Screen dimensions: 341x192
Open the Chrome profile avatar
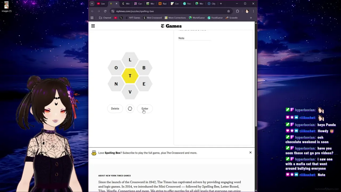(247, 11)
